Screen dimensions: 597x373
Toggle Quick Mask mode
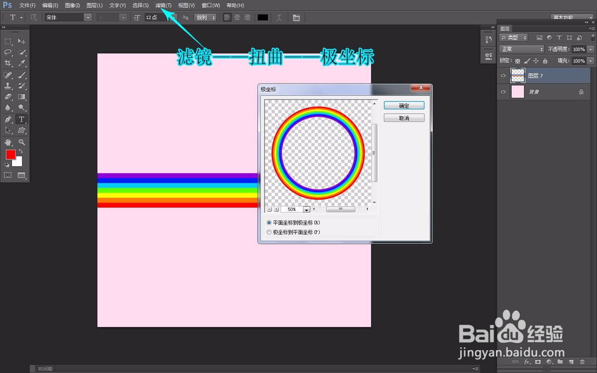8,175
